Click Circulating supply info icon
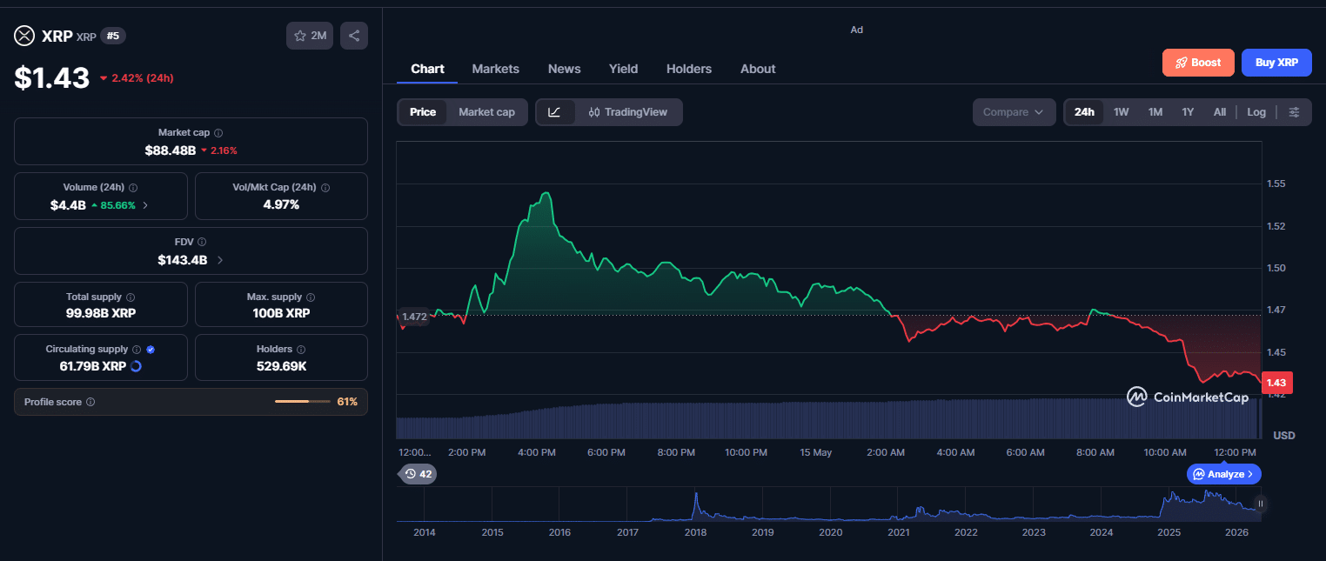The width and height of the screenshot is (1326, 561). (x=137, y=349)
